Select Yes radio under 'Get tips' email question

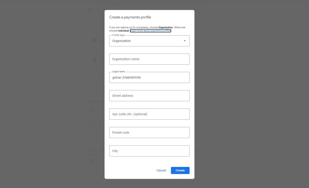click(x=91, y=162)
